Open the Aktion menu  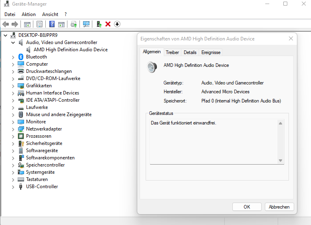coord(29,14)
